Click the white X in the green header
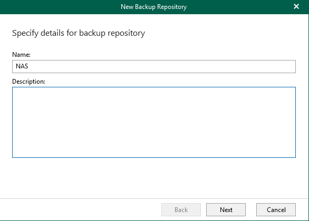309x221 pixels. pos(296,6)
